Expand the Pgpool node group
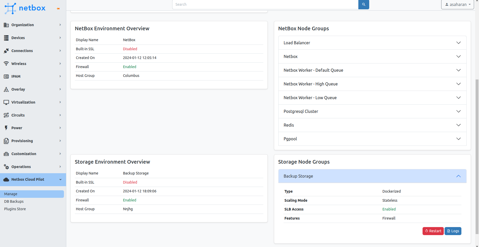 372,139
